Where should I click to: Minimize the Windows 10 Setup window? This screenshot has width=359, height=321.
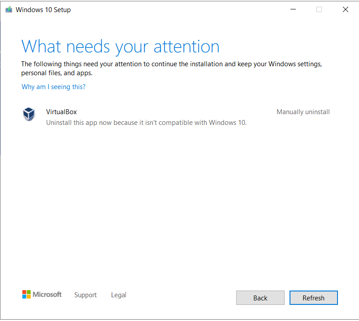(x=293, y=9)
